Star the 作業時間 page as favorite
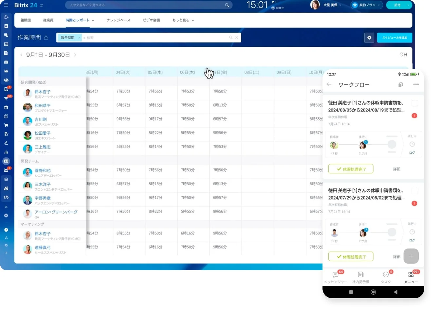The height and width of the screenshot is (314, 440). point(46,38)
